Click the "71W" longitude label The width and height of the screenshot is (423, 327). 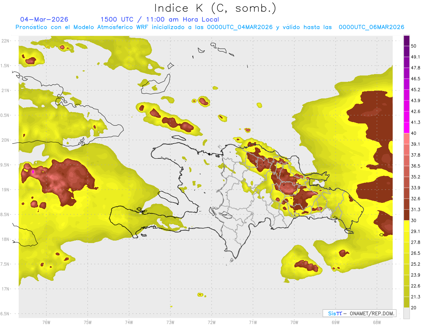pos(253,322)
